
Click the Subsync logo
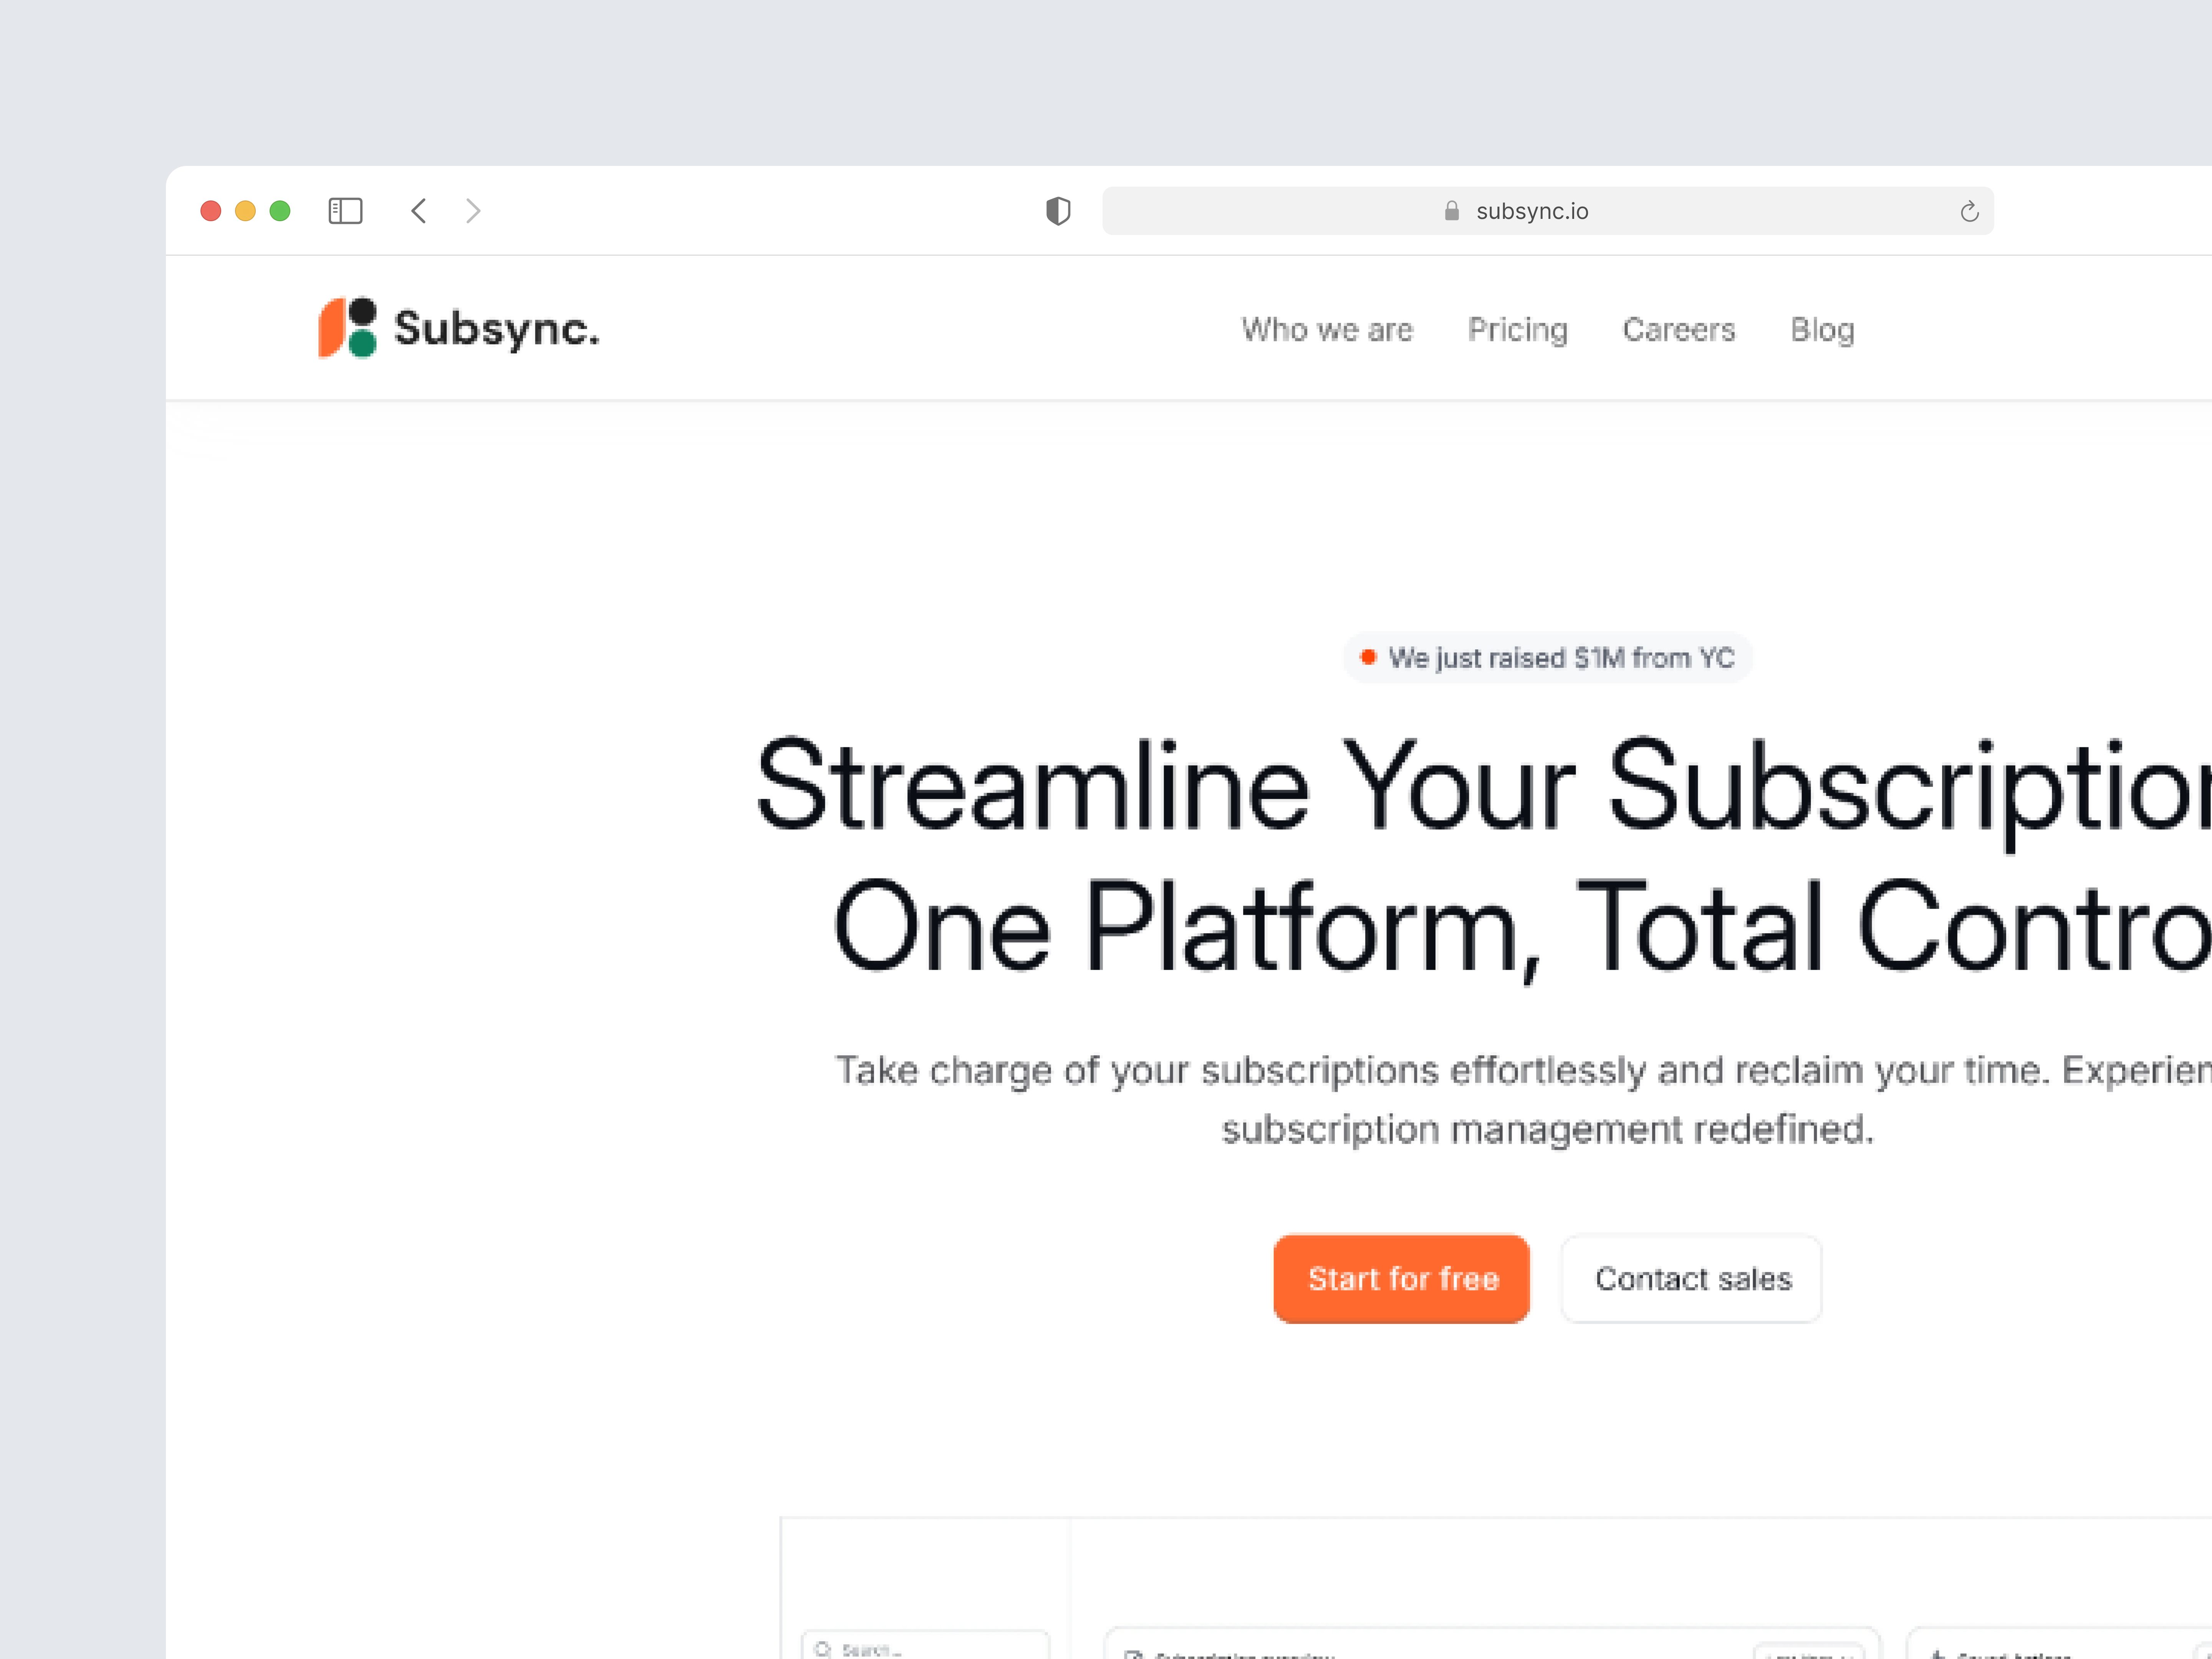click(x=458, y=328)
